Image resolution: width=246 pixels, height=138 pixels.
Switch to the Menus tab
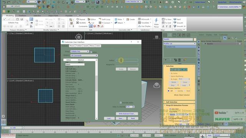coord(92,46)
